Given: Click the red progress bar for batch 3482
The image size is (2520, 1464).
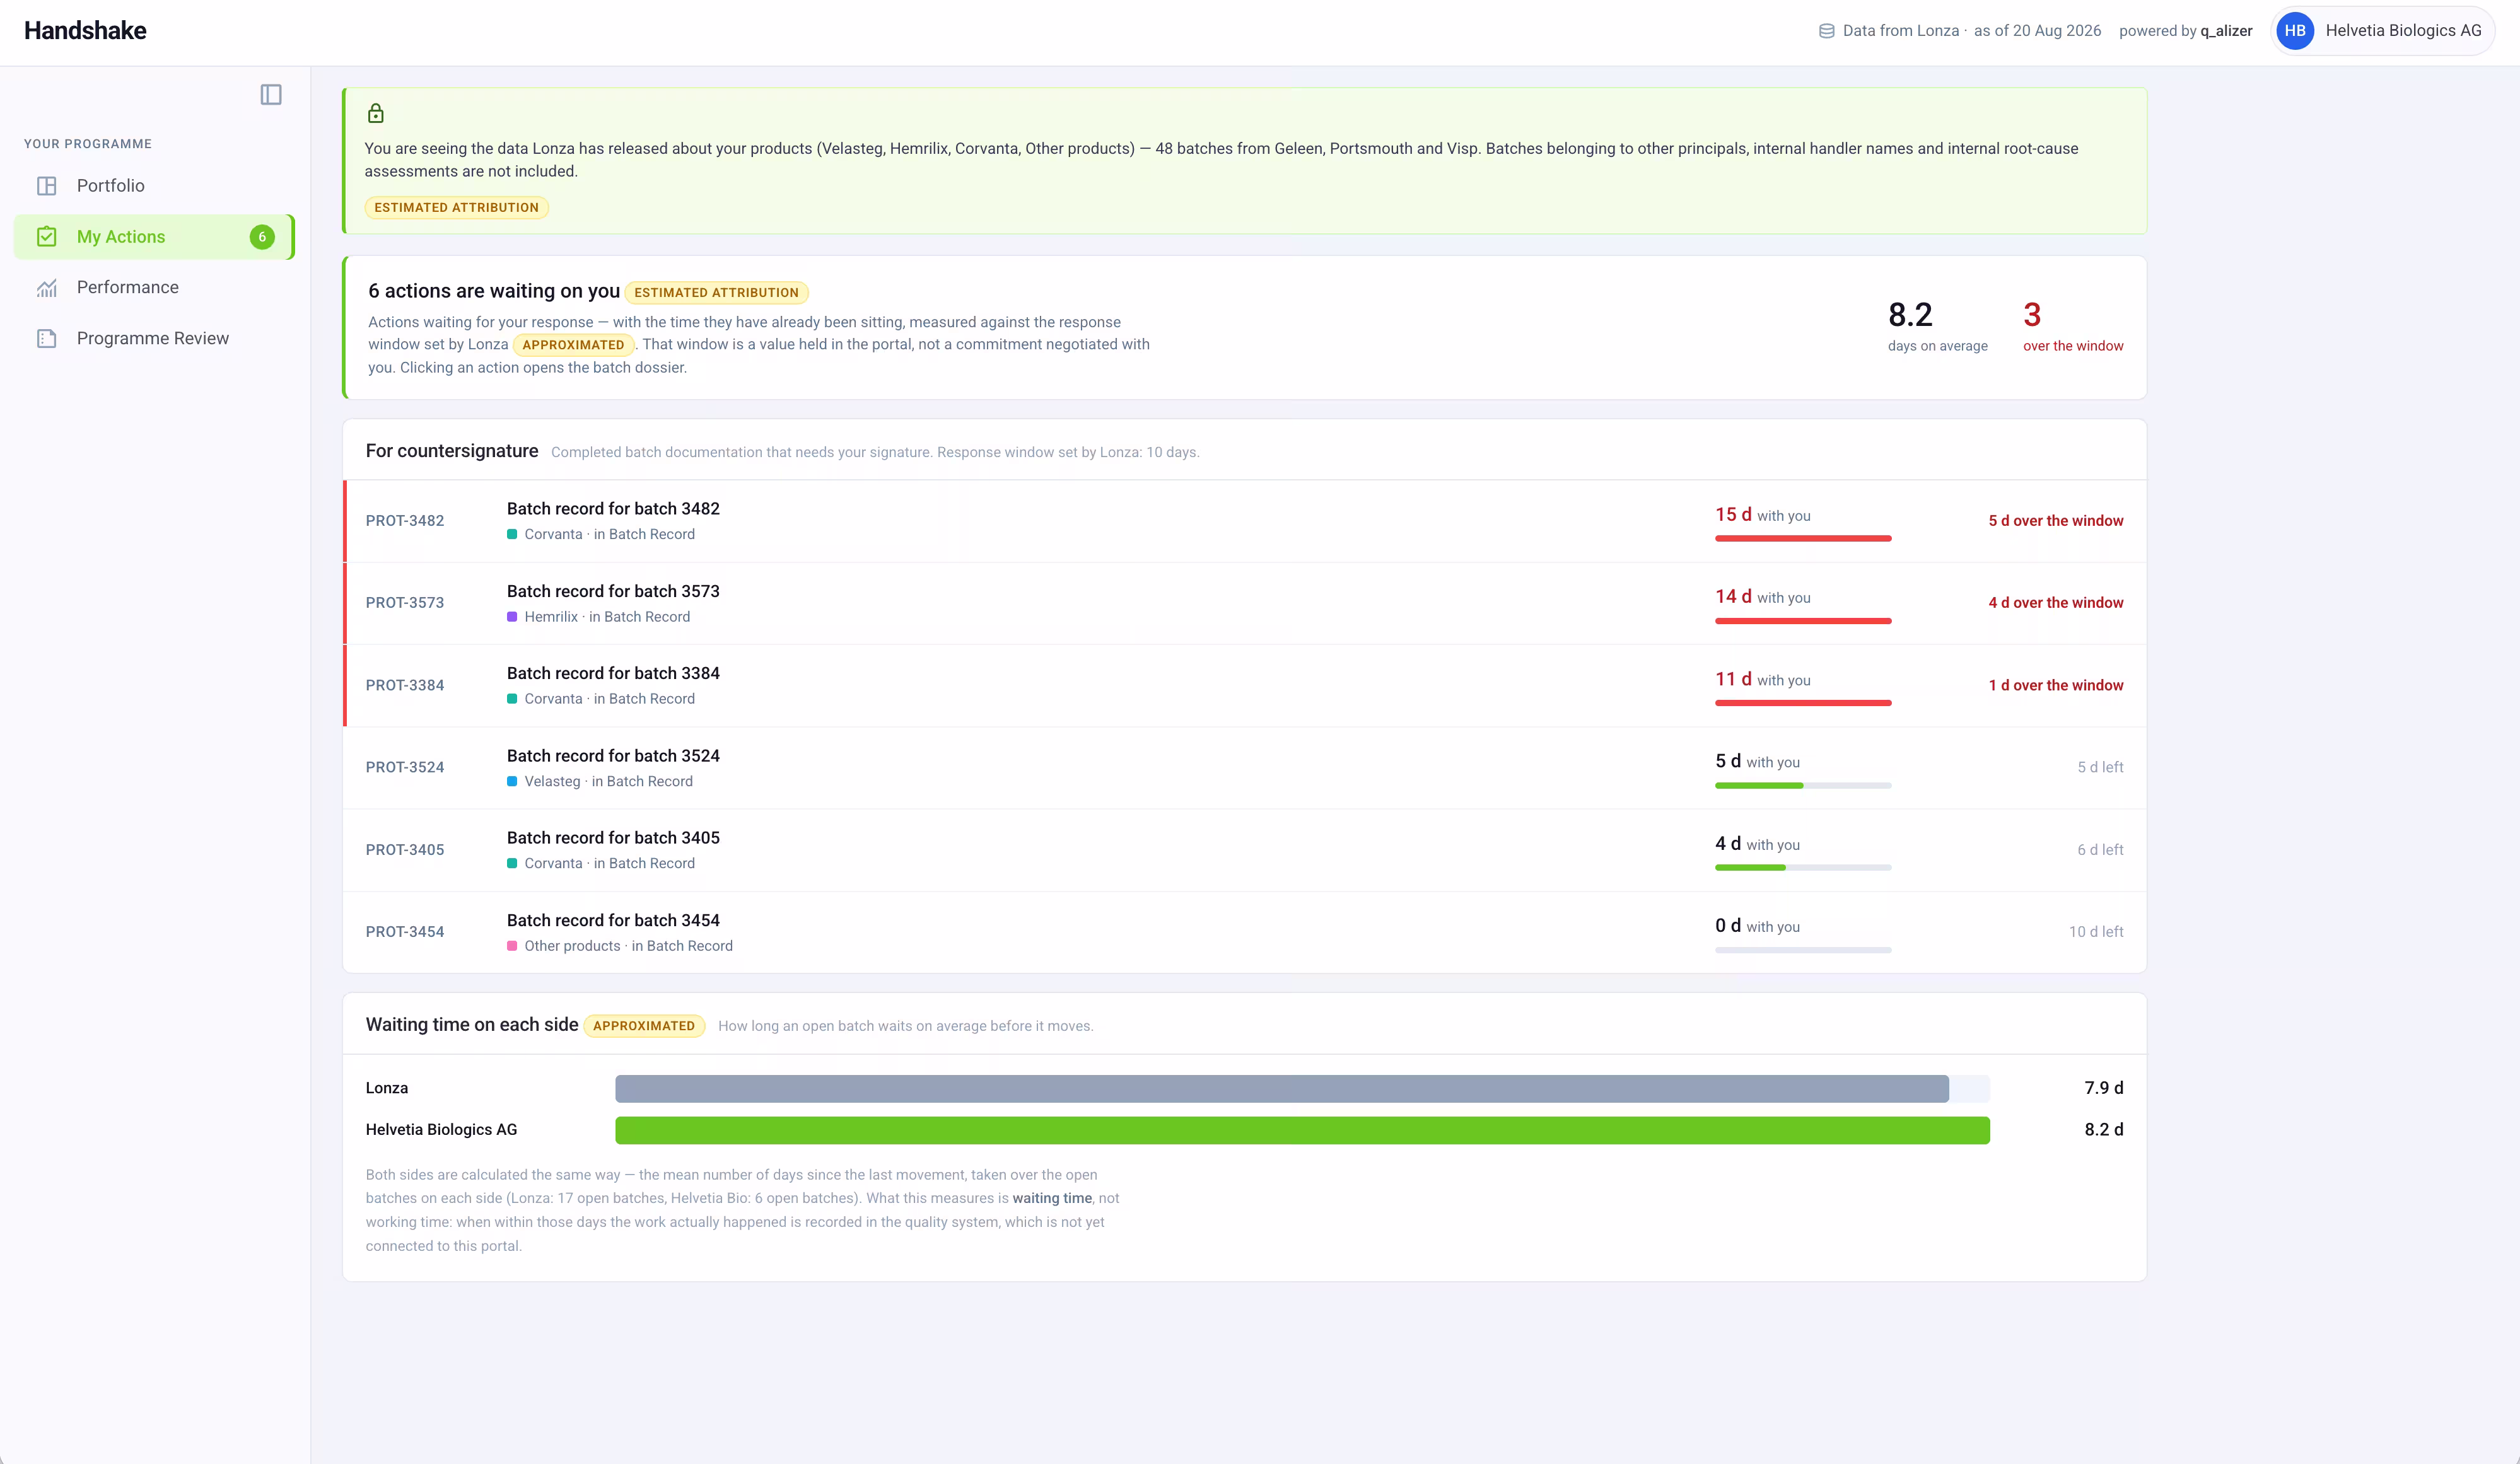Looking at the screenshot, I should [x=1803, y=539].
